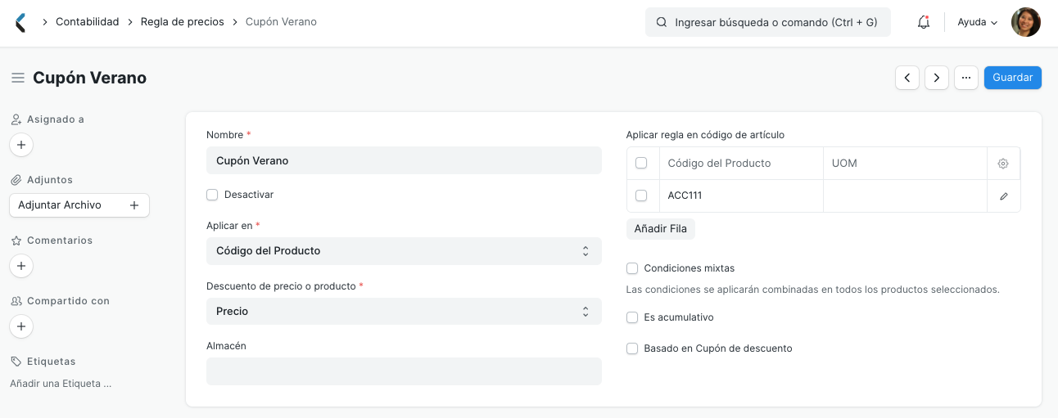Screen dimensions: 1058x418
Task: Click Añadir una Etiqueta
Action: click(61, 383)
